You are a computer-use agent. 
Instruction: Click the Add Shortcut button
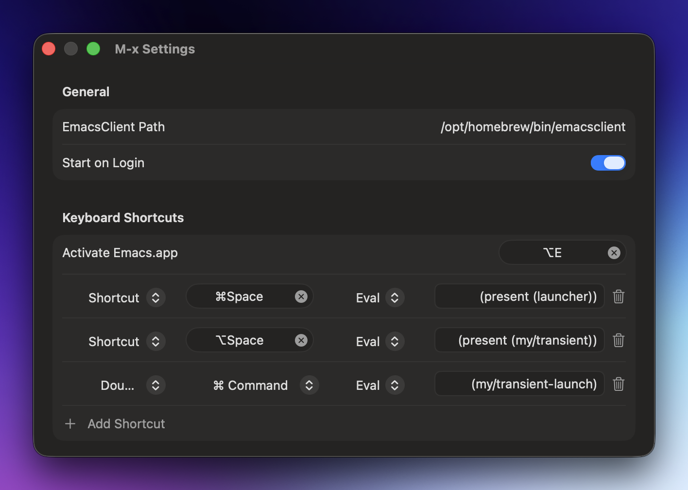coord(126,424)
